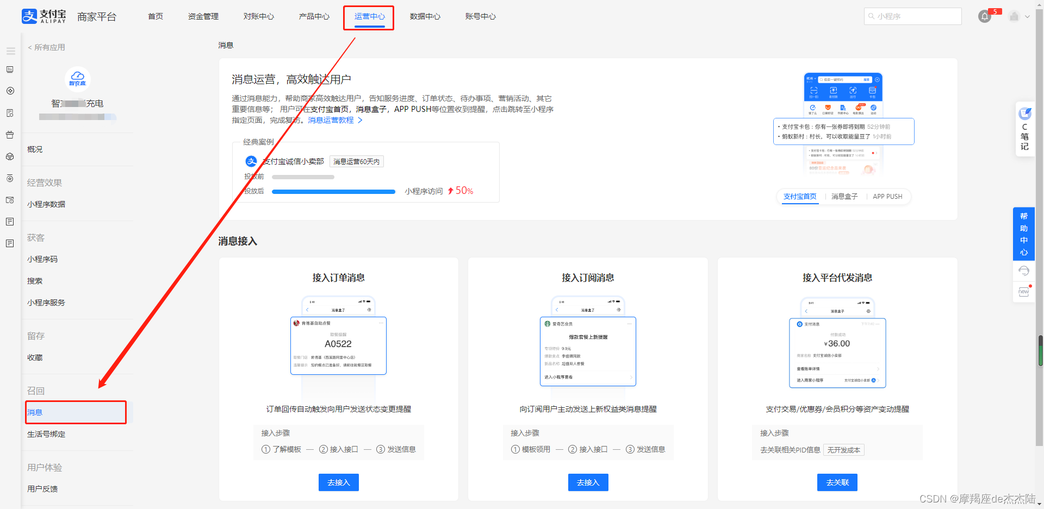The image size is (1044, 509).
Task: Open 收藏 in the sidebar
Action: pyautogui.click(x=35, y=357)
